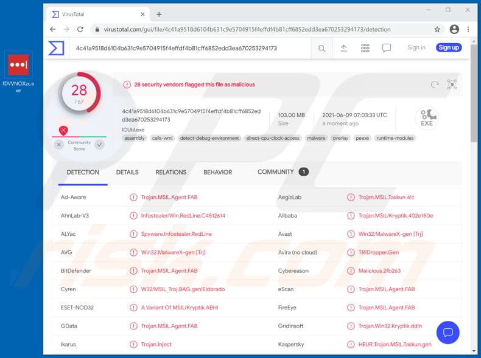This screenshot has height=358, width=481.
Task: Open a new browser tab
Action: pyautogui.click(x=159, y=15)
